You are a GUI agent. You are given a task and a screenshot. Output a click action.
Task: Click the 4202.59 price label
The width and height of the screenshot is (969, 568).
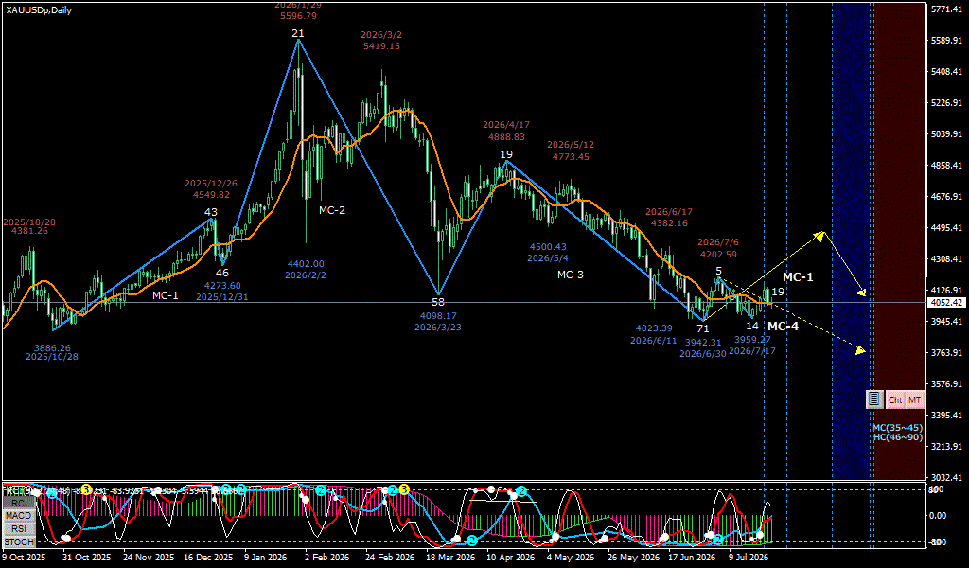coord(718,254)
